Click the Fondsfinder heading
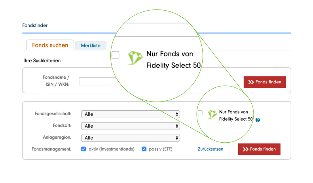 (x=35, y=25)
